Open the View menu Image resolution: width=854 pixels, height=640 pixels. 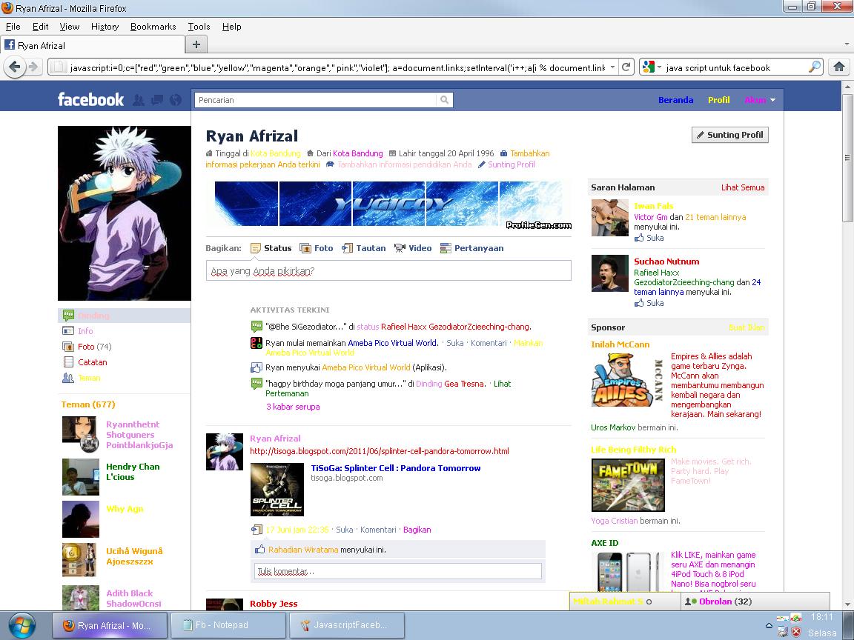[x=70, y=26]
